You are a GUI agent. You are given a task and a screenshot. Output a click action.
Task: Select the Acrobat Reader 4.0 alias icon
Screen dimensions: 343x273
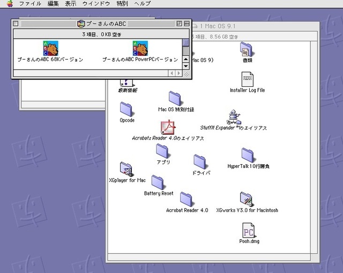pos(168,127)
